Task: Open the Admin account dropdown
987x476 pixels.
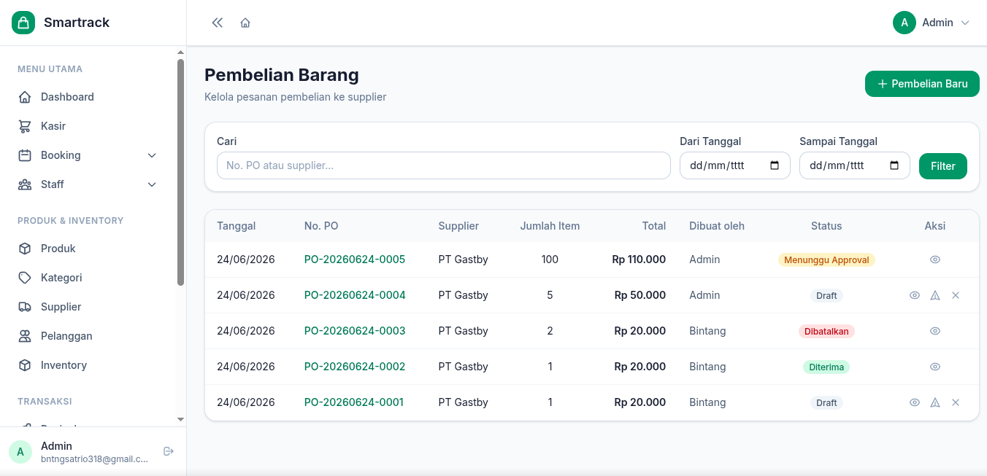Action: (x=932, y=23)
